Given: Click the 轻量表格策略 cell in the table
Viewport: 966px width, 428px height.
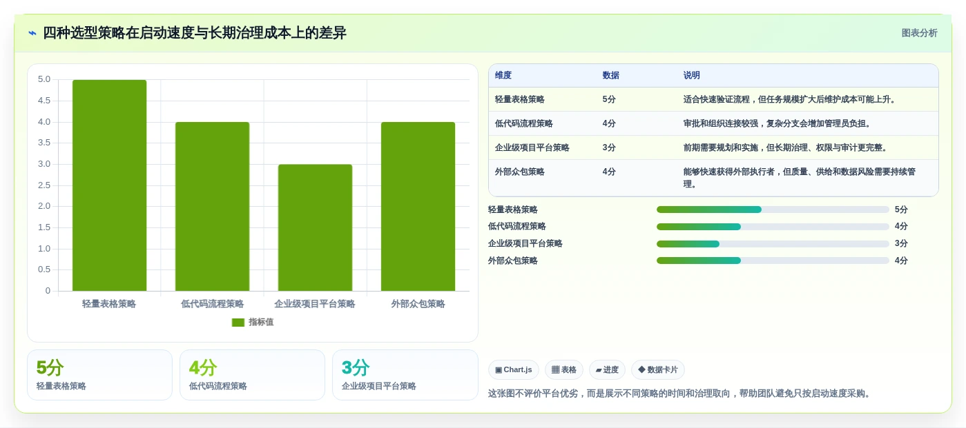Looking at the screenshot, I should coord(520,100).
